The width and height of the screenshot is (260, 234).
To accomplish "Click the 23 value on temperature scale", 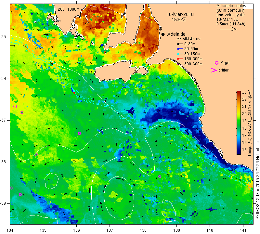I will click(244, 92).
